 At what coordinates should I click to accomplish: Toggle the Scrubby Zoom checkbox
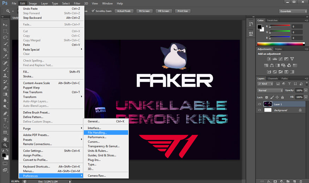(x=93, y=11)
